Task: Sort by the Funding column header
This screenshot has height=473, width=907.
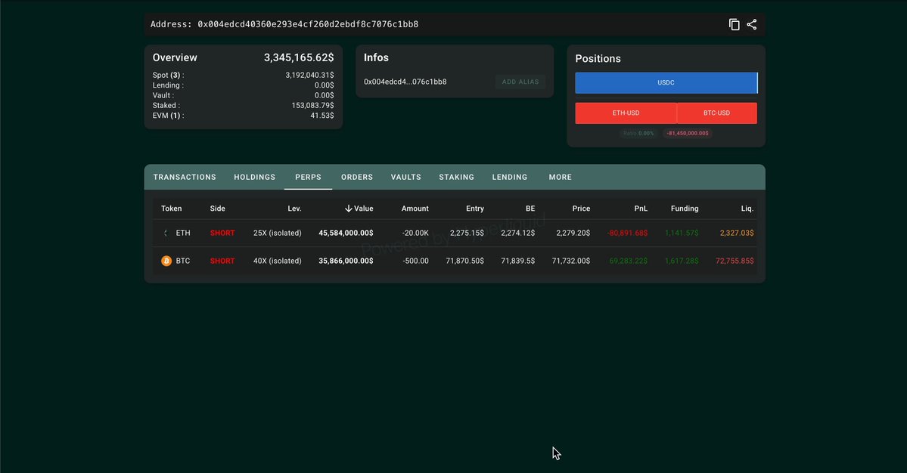Action: pos(685,209)
